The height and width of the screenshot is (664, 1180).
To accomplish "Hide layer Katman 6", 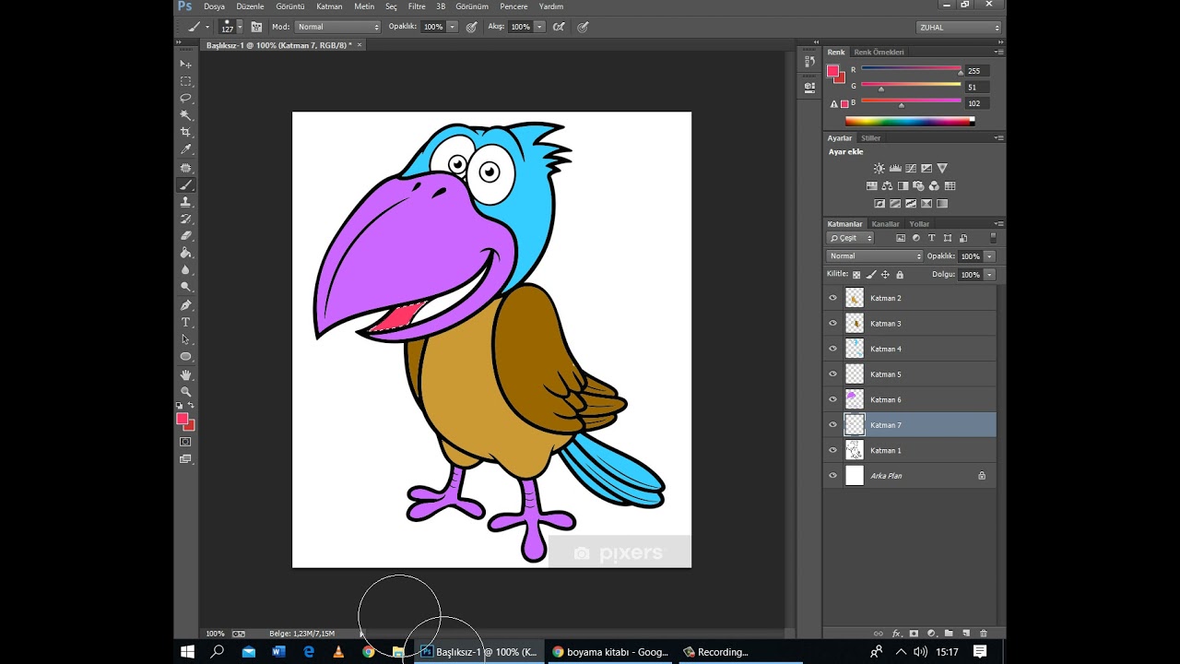I will pyautogui.click(x=832, y=399).
